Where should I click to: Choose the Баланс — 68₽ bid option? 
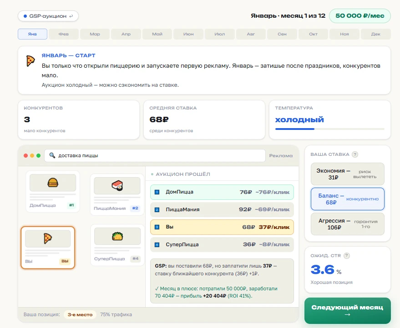coord(348,199)
